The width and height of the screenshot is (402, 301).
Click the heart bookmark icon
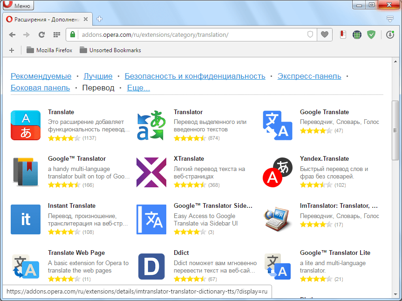[325, 35]
